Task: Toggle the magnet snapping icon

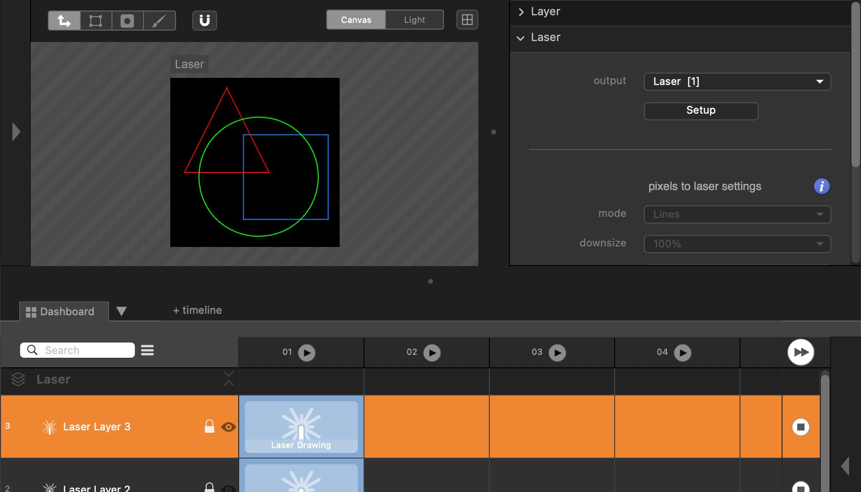Action: click(x=205, y=21)
